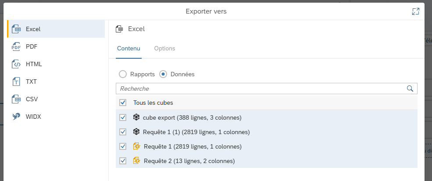Viewport: 432px width, 181px height.
Task: Open the Options tab
Action: click(x=164, y=49)
